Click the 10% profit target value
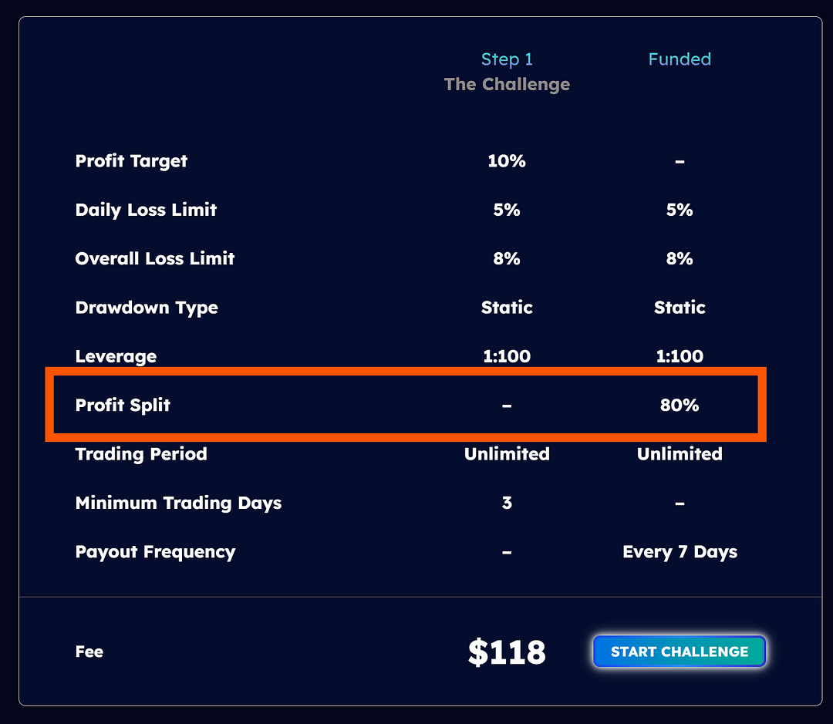This screenshot has height=724, width=833. point(507,161)
